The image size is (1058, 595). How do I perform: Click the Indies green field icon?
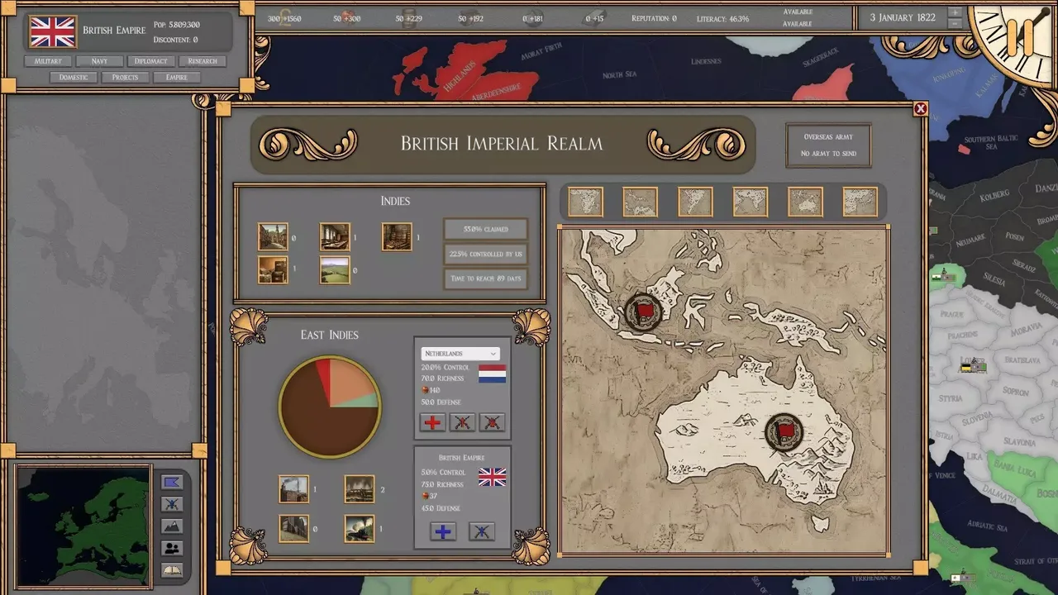335,269
